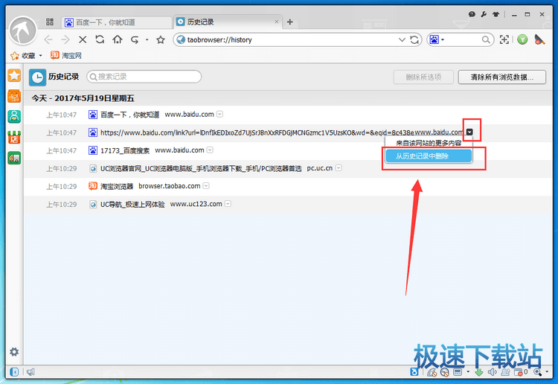The height and width of the screenshot is (384, 558).
Task: Click the refresh icon inside the address bar
Action: click(414, 40)
